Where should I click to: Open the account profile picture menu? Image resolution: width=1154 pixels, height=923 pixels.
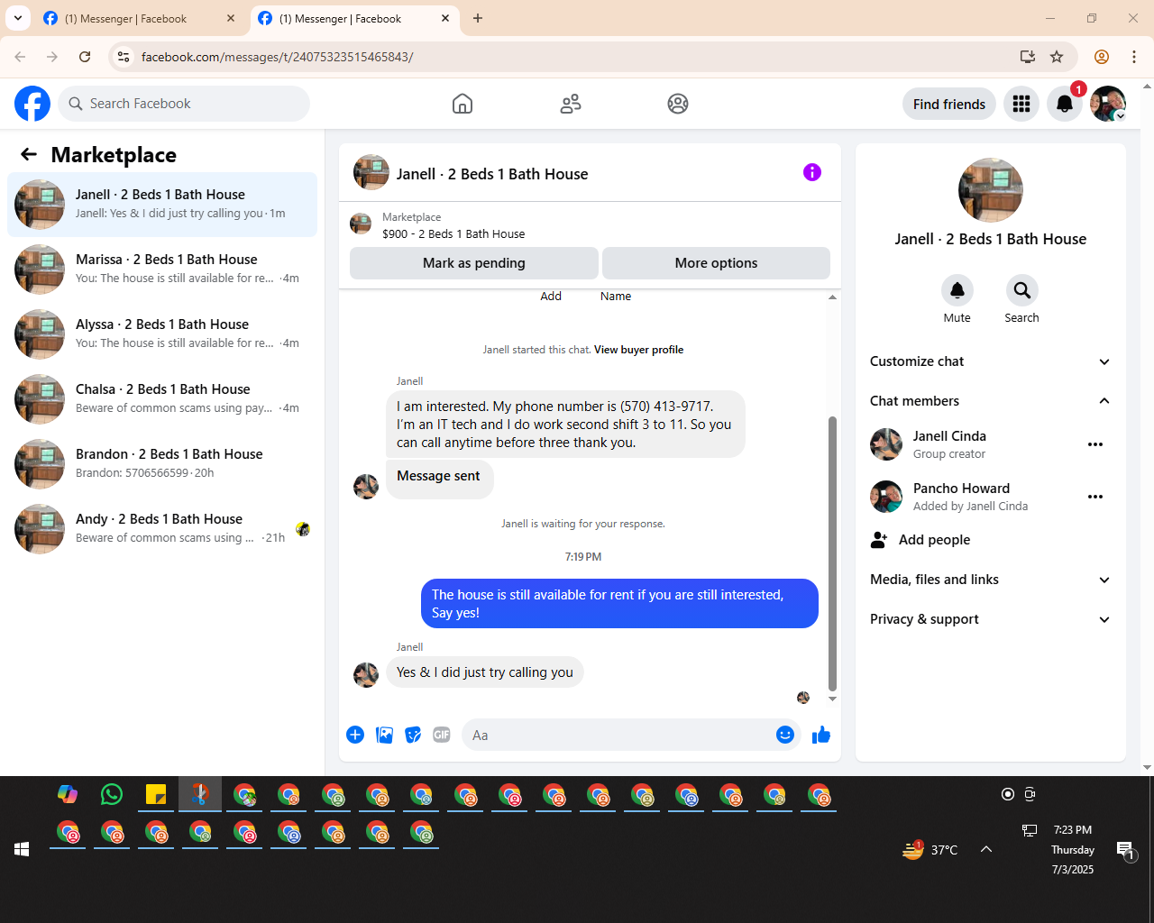coord(1108,104)
